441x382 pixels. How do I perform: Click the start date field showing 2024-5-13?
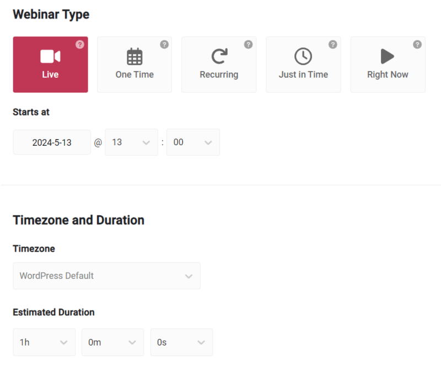point(52,142)
